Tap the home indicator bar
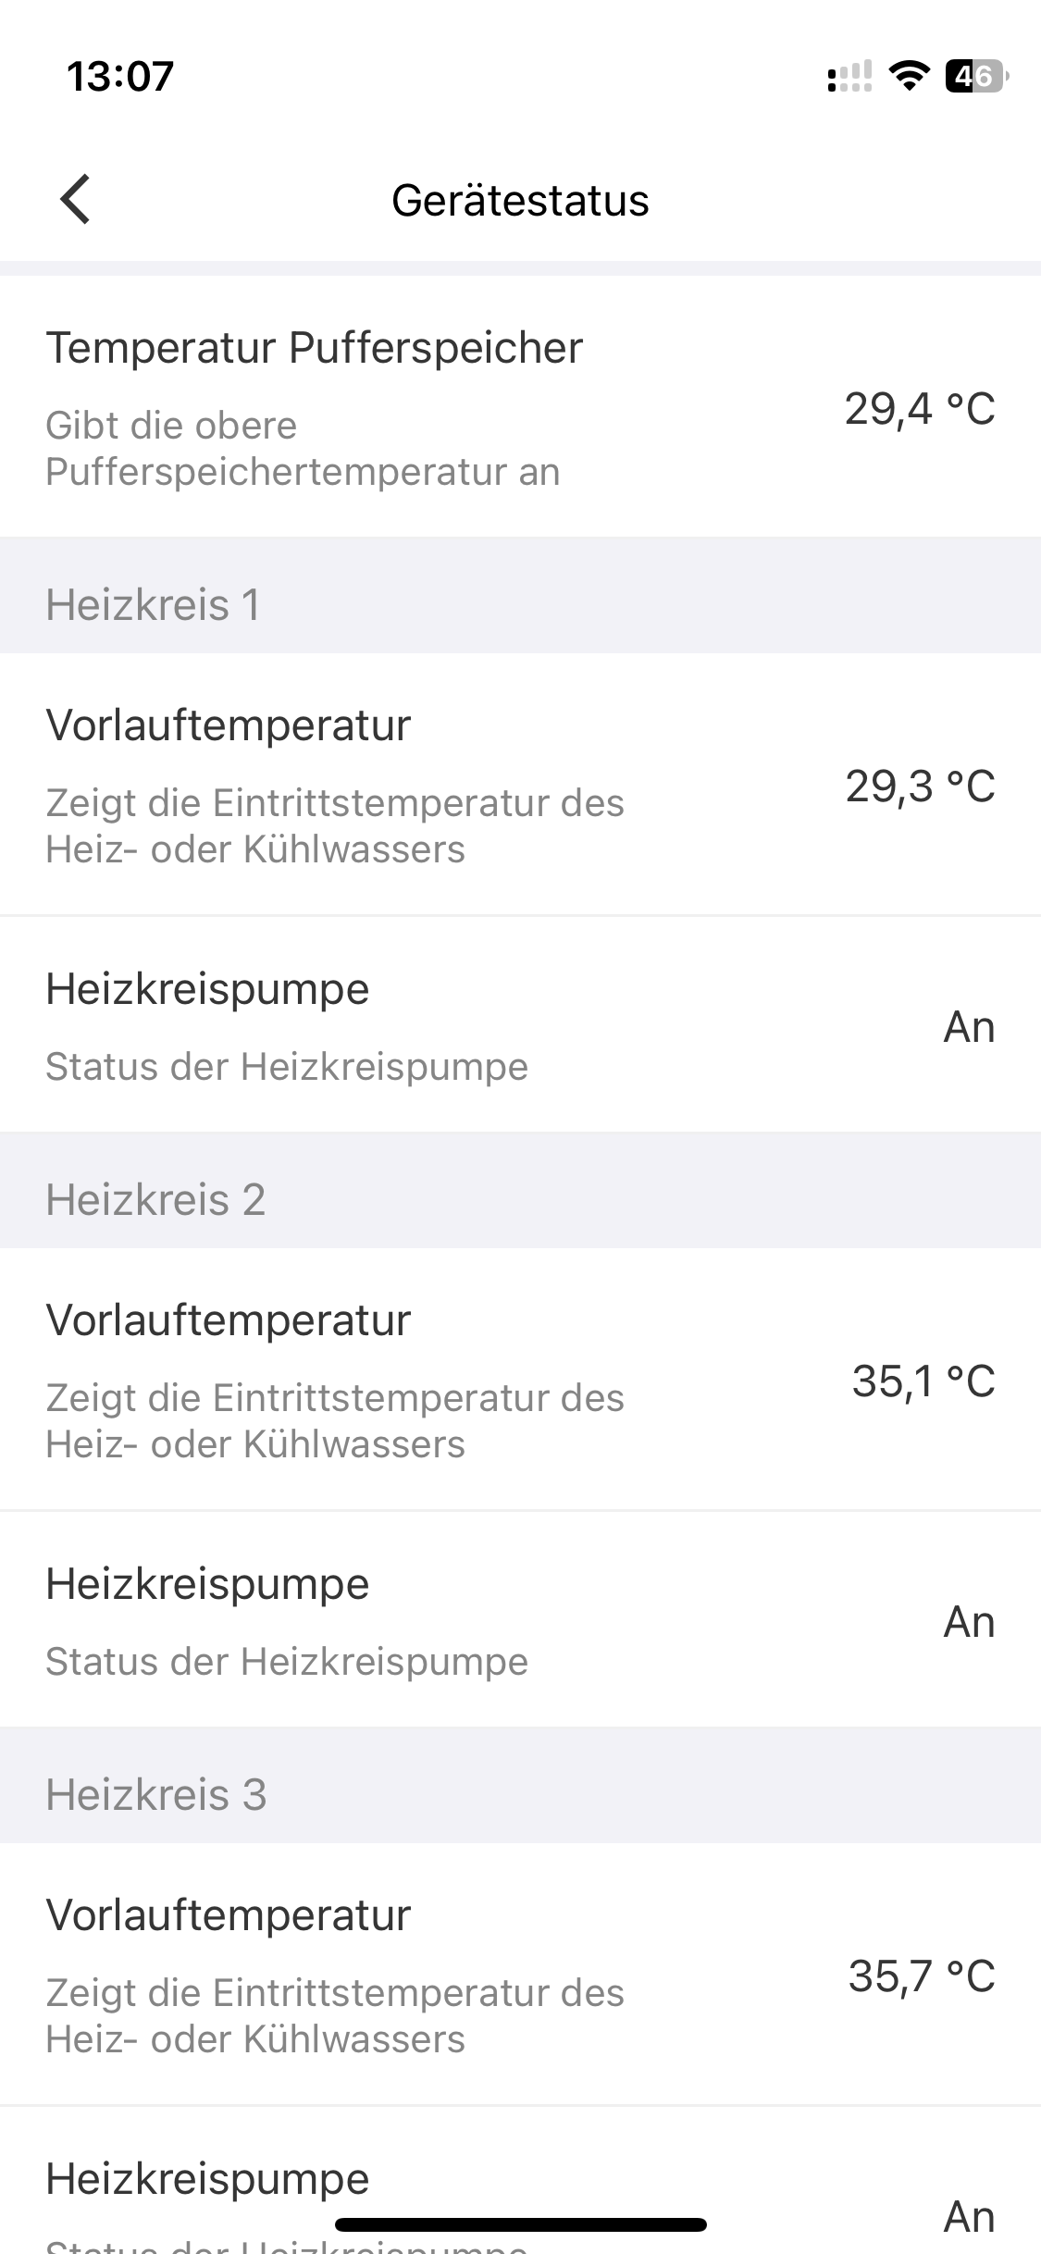Viewport: 1041px width, 2254px height. coord(520,2224)
